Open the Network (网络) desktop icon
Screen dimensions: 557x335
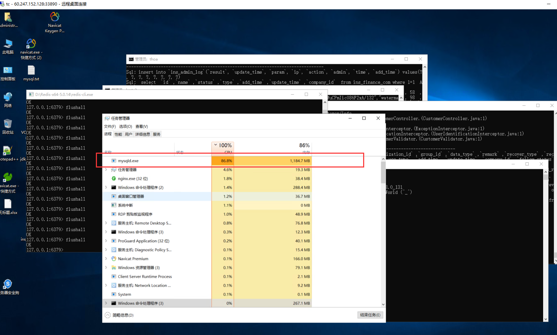point(8,97)
